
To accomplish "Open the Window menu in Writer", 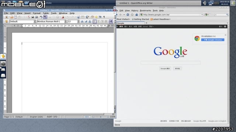I will tap(63, 13).
